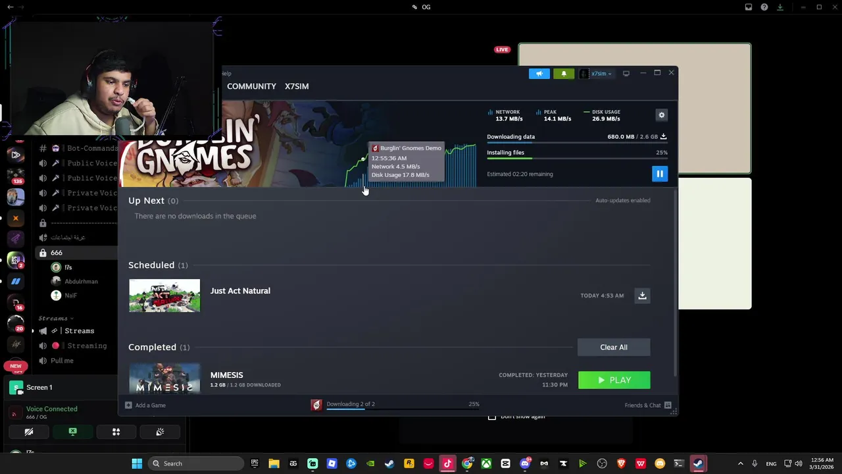Image resolution: width=842 pixels, height=474 pixels.
Task: Open Discord soundboard button
Action: coord(160,432)
